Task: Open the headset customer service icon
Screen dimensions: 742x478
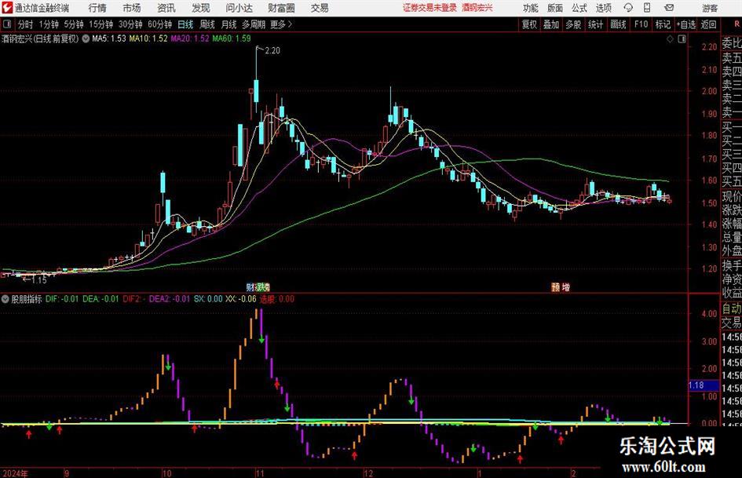Action: [628, 8]
